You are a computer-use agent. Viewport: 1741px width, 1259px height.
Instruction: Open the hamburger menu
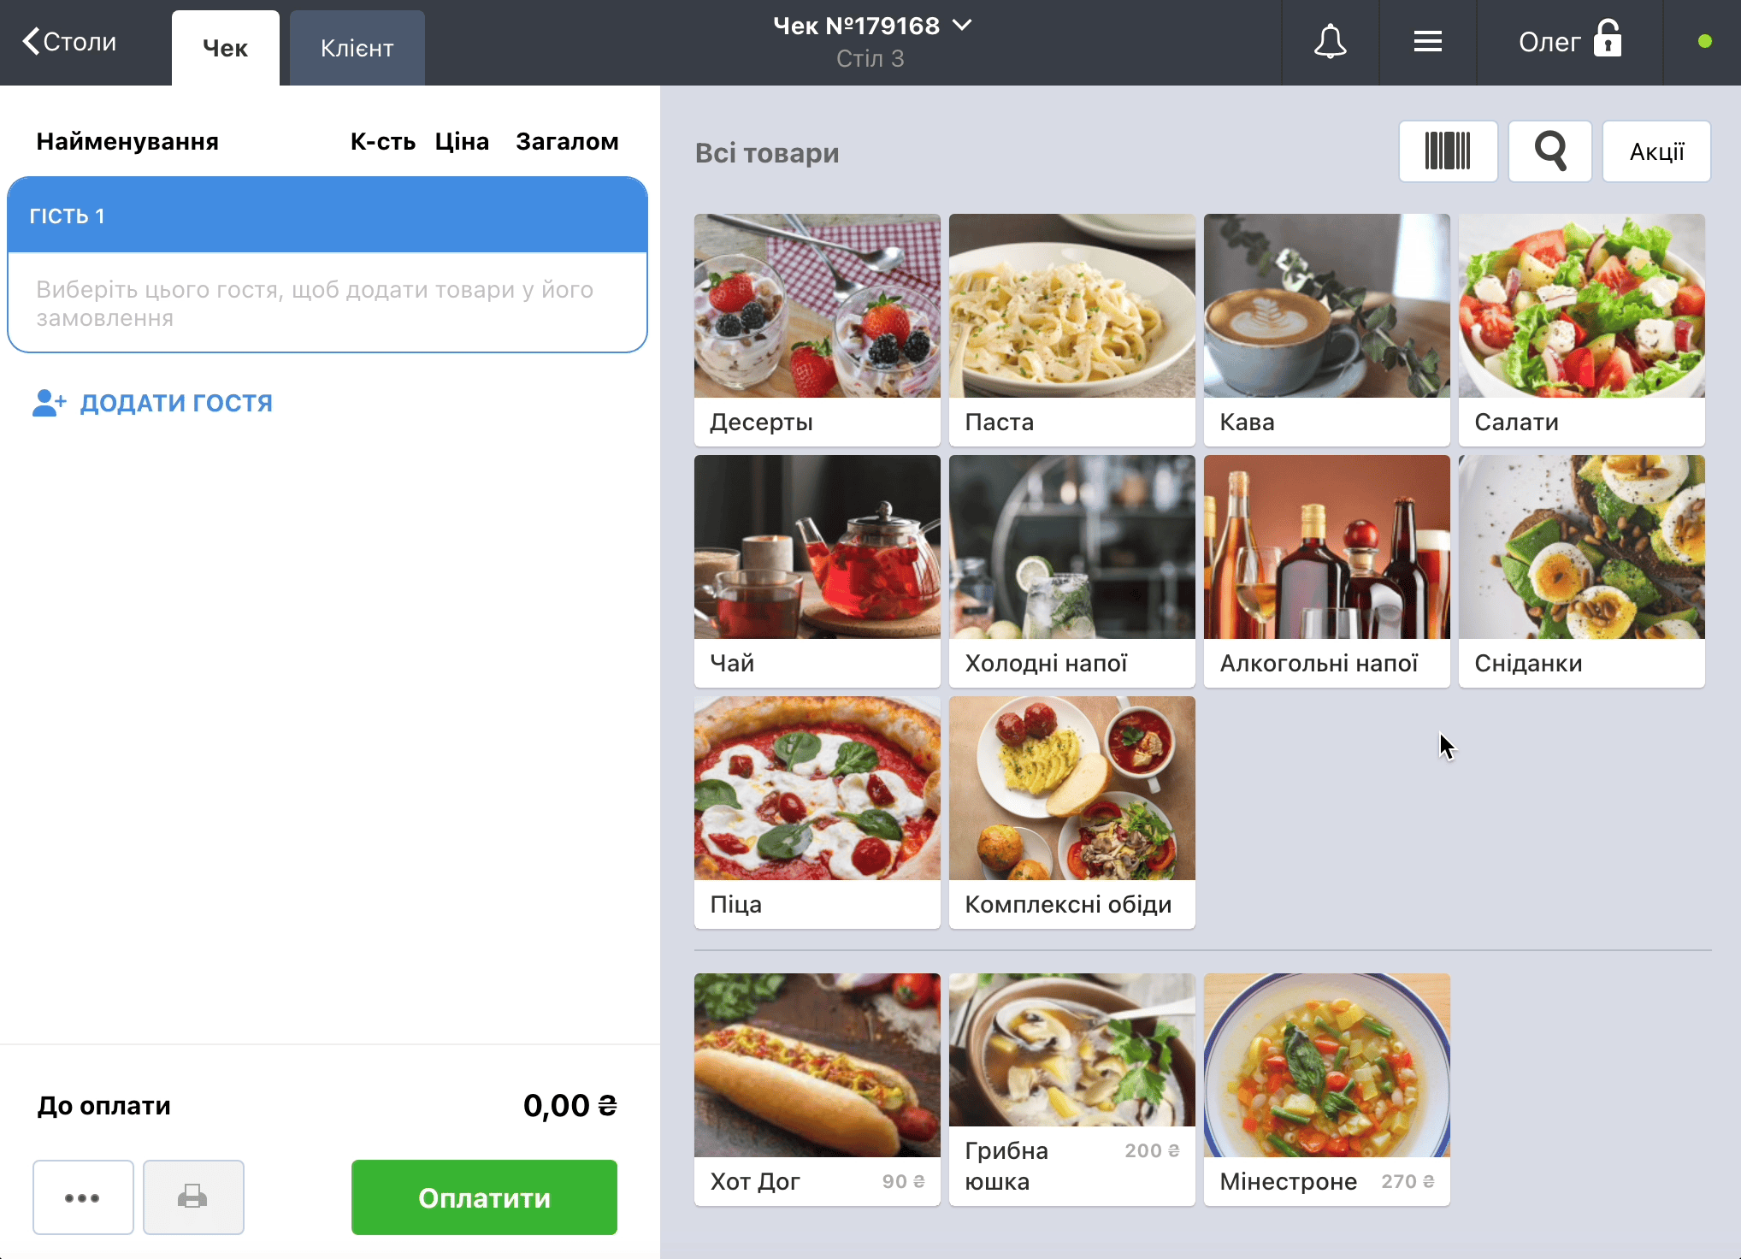(x=1427, y=42)
